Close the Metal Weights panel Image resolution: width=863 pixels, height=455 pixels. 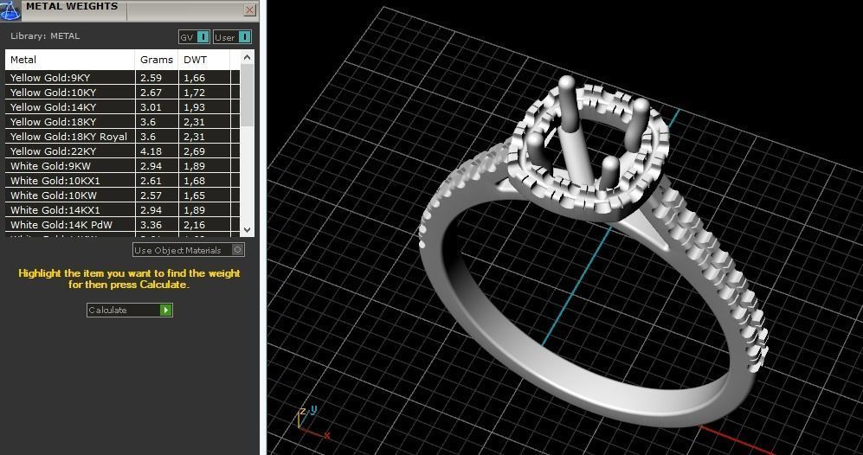250,10
